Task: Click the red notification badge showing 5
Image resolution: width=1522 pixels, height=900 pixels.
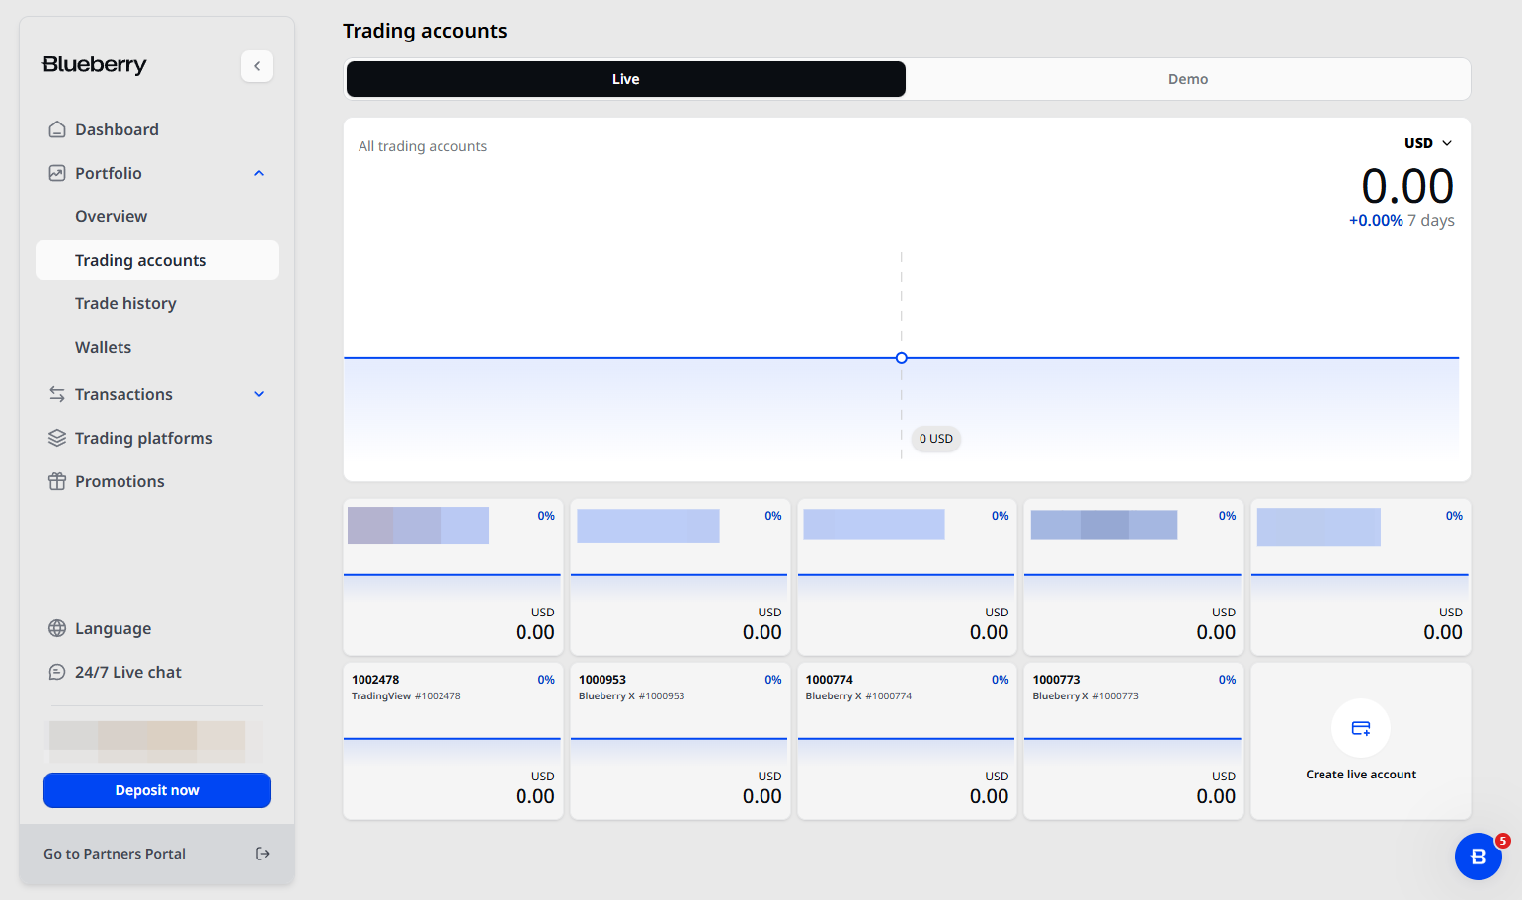Action: (1503, 841)
